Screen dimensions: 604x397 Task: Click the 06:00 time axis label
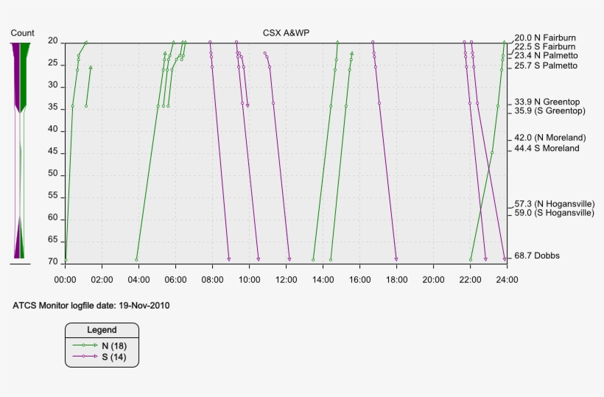coord(175,280)
